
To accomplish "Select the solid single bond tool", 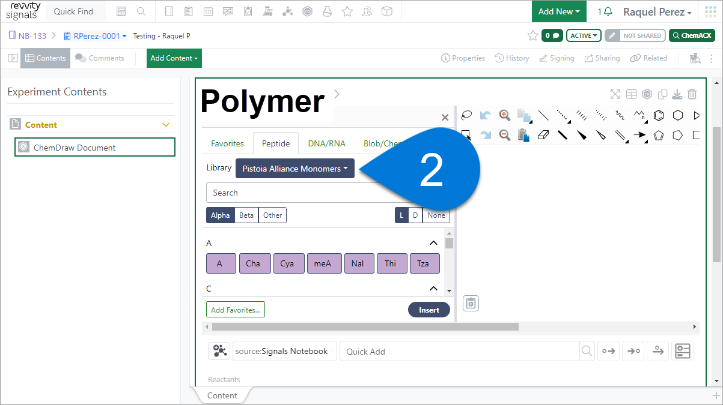I will 543,115.
